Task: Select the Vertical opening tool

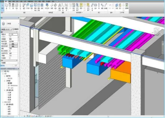Action: pyautogui.click(x=102, y=6)
